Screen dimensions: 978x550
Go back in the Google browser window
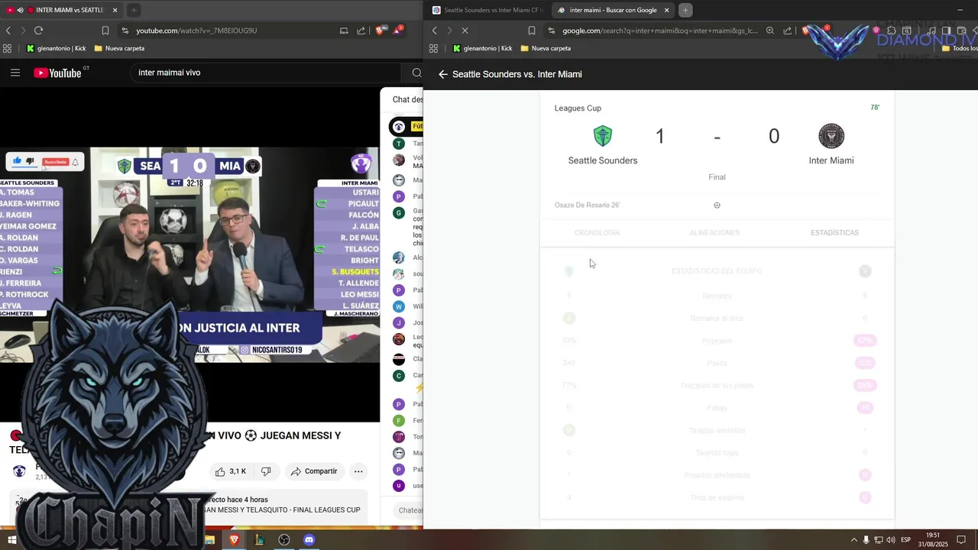click(435, 31)
